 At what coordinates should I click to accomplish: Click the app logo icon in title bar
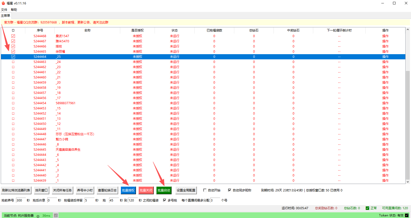(3, 3)
